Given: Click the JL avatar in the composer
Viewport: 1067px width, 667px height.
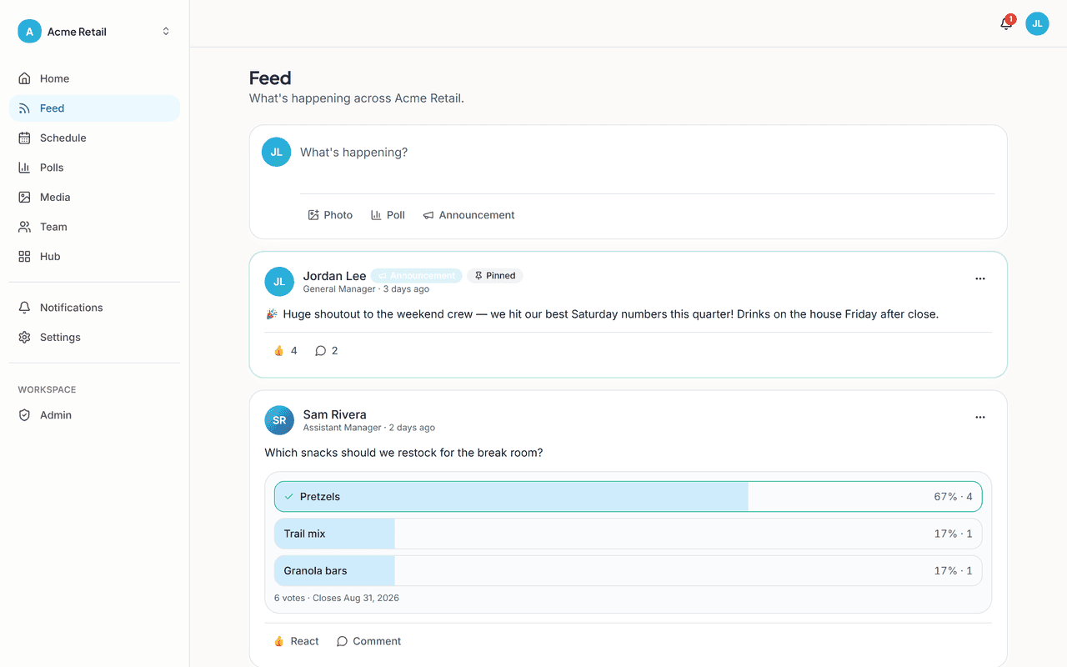Looking at the screenshot, I should [x=276, y=152].
